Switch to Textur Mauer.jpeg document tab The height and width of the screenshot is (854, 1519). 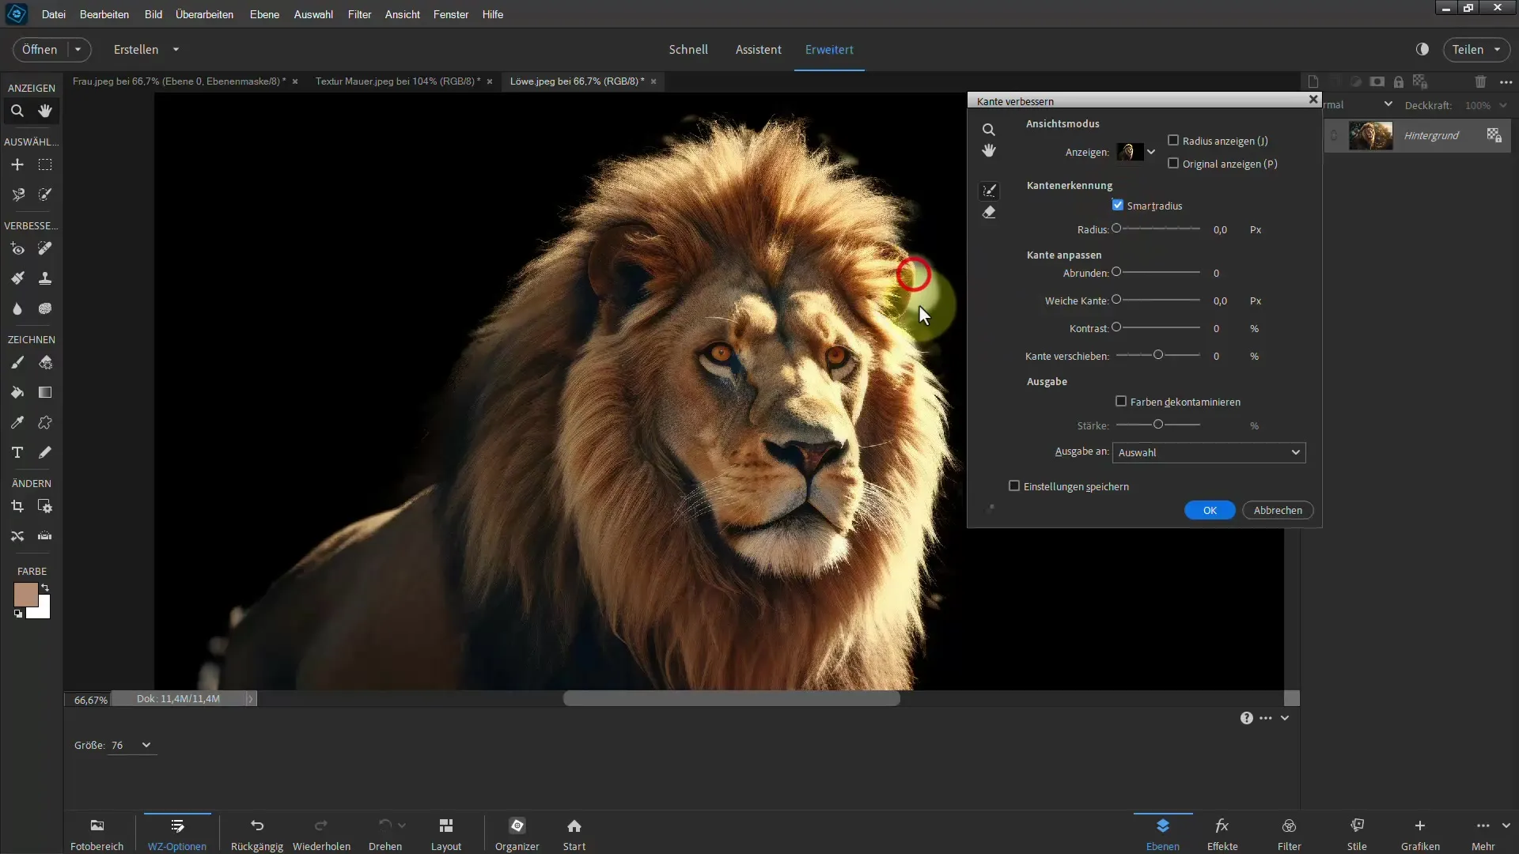[398, 81]
